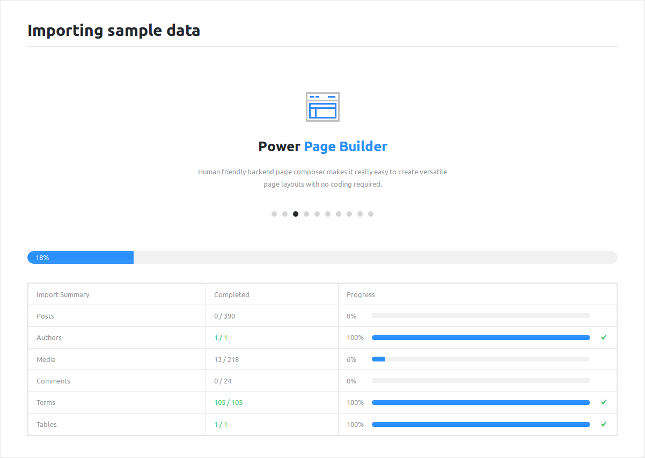Viewport: 645px width, 458px height.
Task: Click the Authors 1 / 1 completed value
Action: coord(221,337)
